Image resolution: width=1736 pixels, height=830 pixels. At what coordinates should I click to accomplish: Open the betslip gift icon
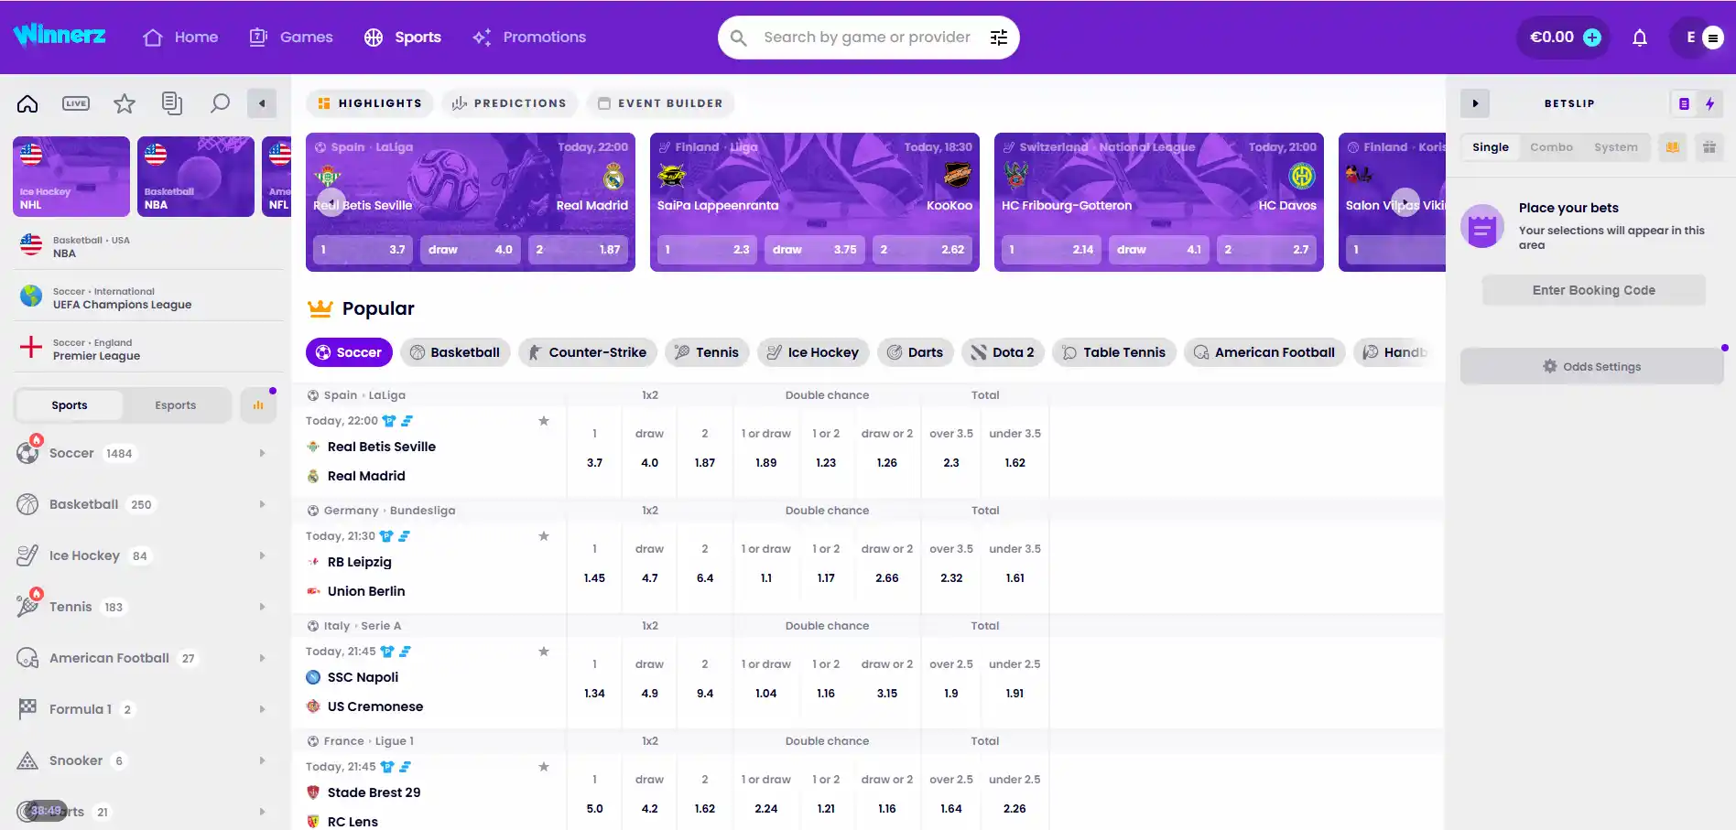[1709, 147]
